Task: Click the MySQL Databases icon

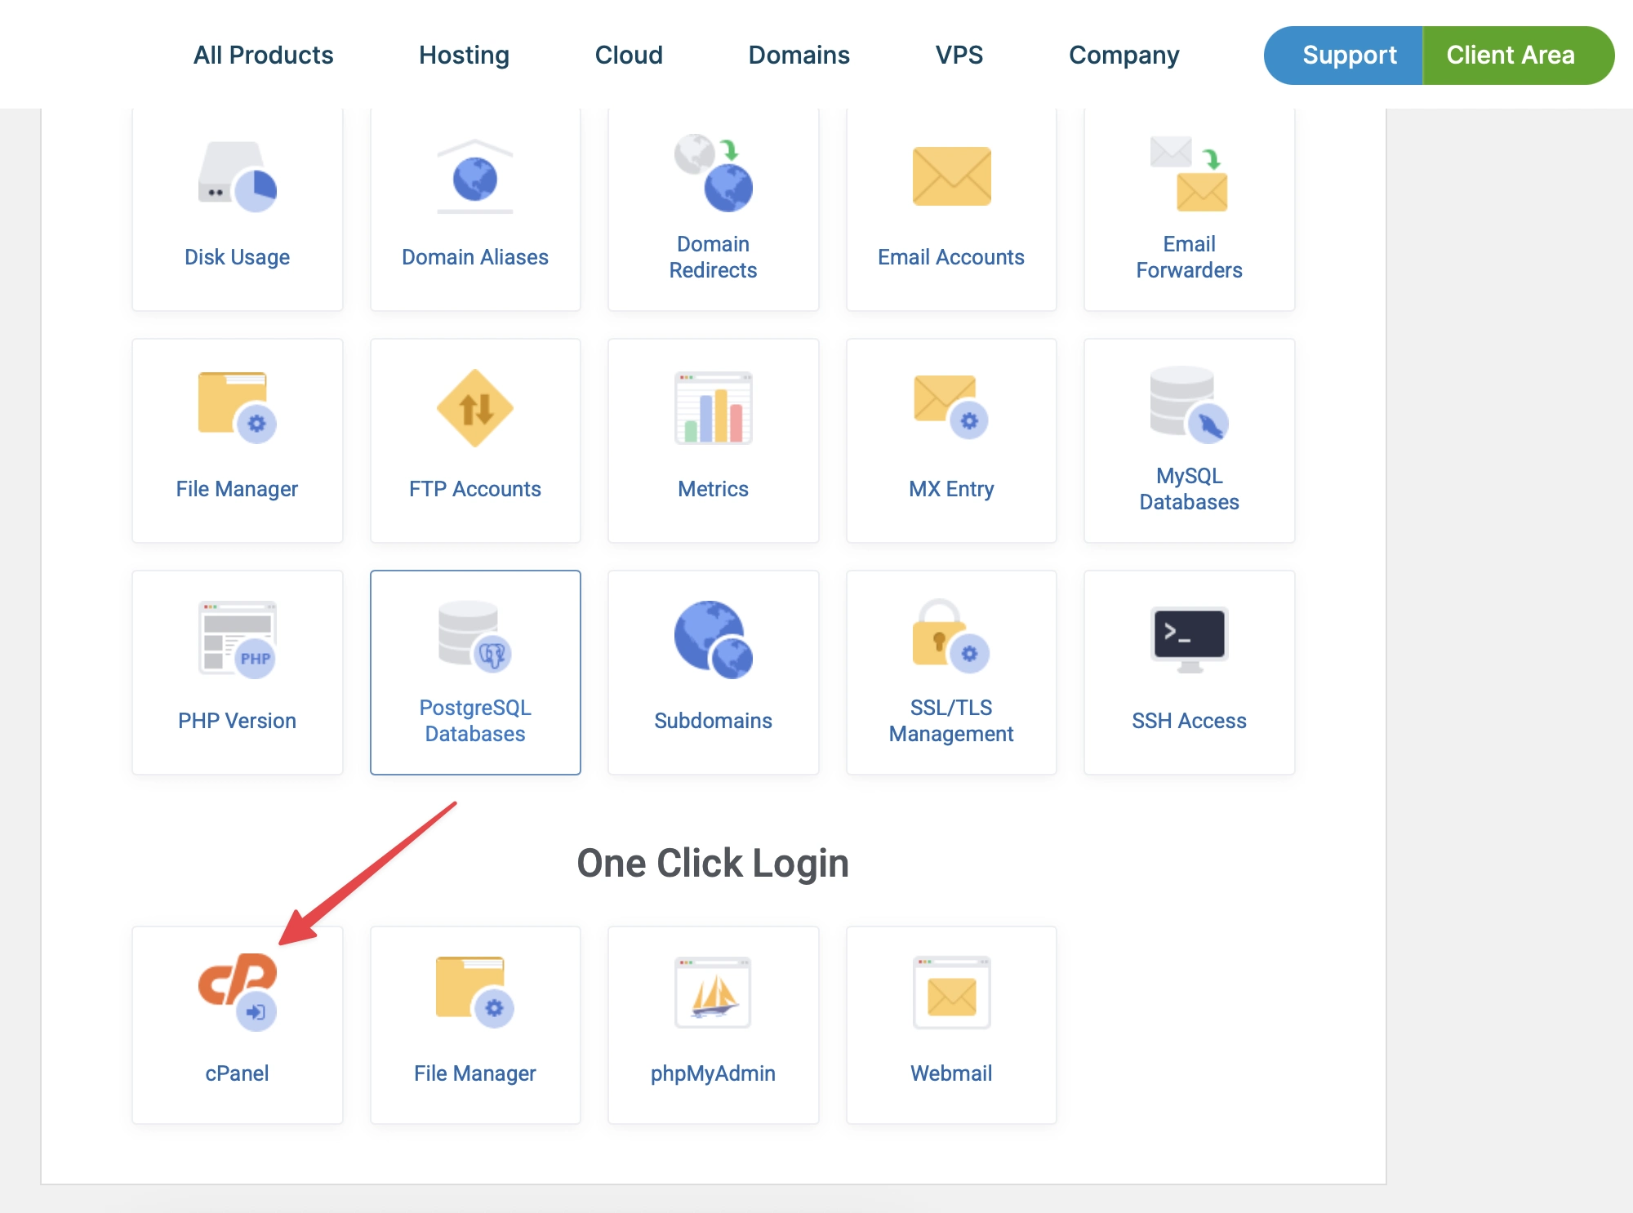Action: pos(1189,405)
